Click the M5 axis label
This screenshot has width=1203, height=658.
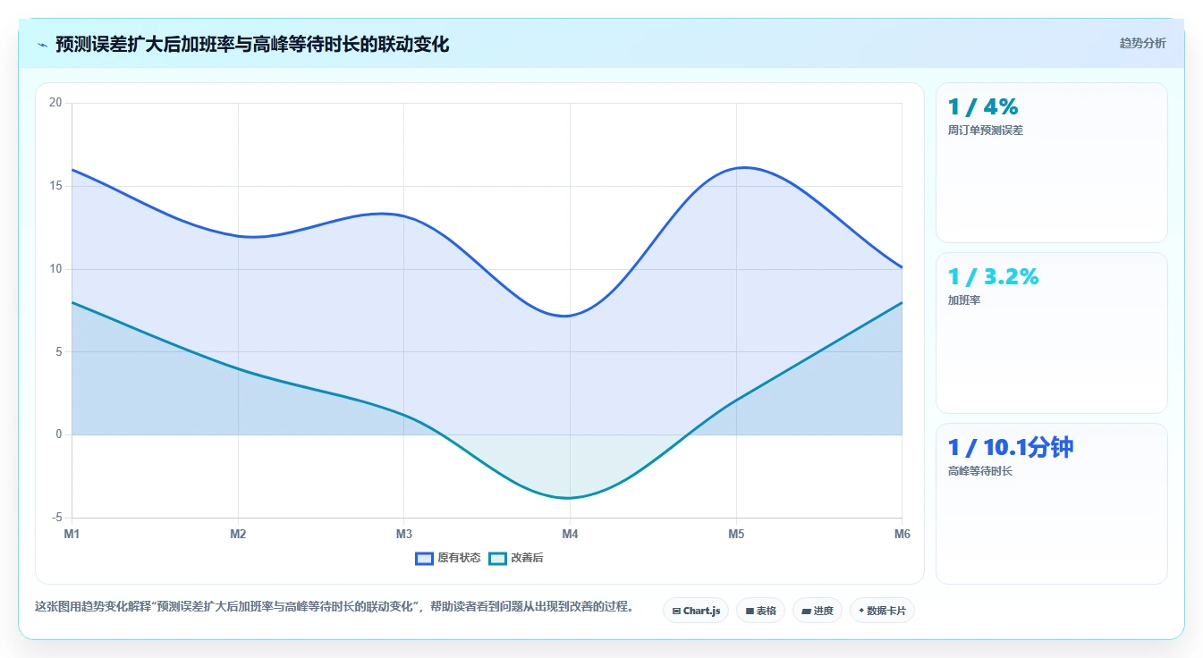tap(736, 534)
